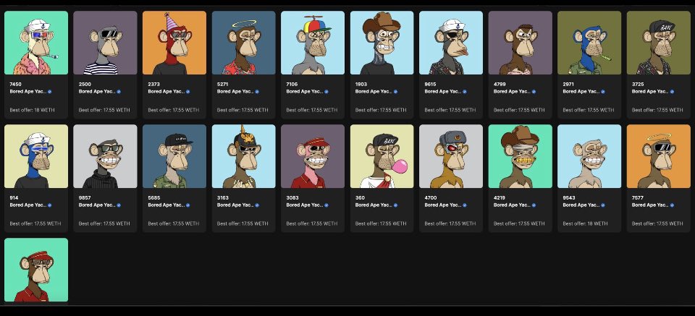The image size is (695, 316).
Task: Click verified badge on card 7450
Action: click(x=50, y=92)
